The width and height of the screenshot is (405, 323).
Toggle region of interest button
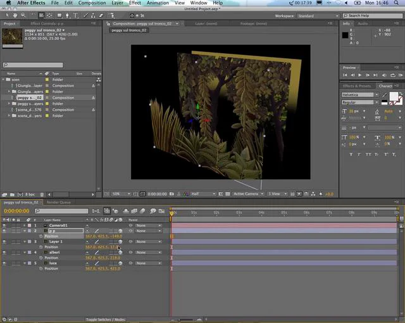(221, 194)
